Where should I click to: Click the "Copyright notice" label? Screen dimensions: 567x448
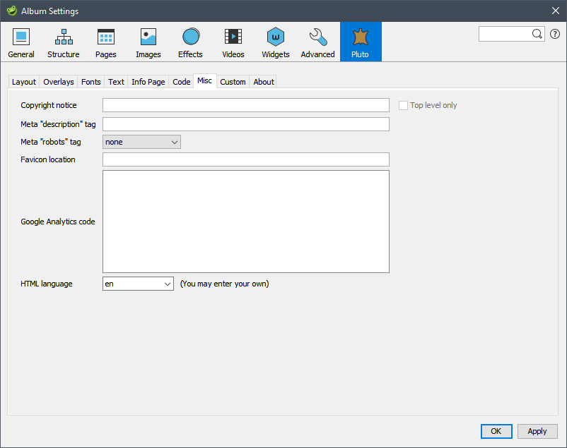click(x=49, y=105)
